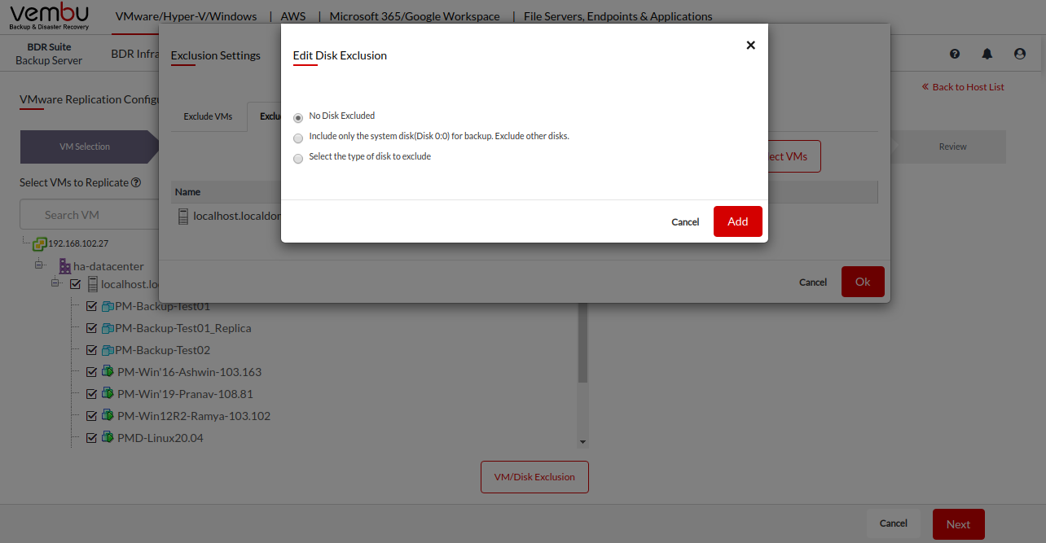Click the red Add button
The width and height of the screenshot is (1046, 543).
737,221
